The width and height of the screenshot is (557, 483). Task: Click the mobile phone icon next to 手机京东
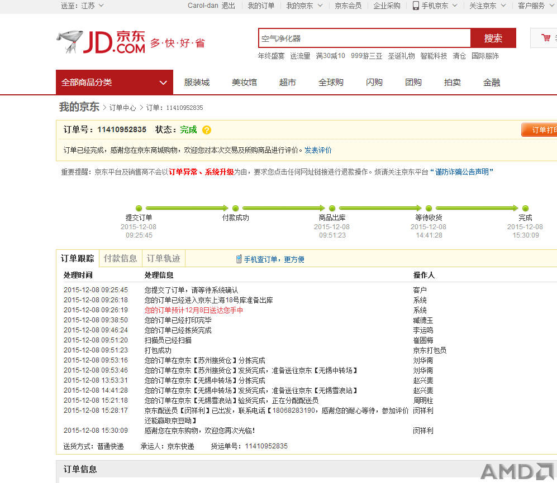point(416,6)
